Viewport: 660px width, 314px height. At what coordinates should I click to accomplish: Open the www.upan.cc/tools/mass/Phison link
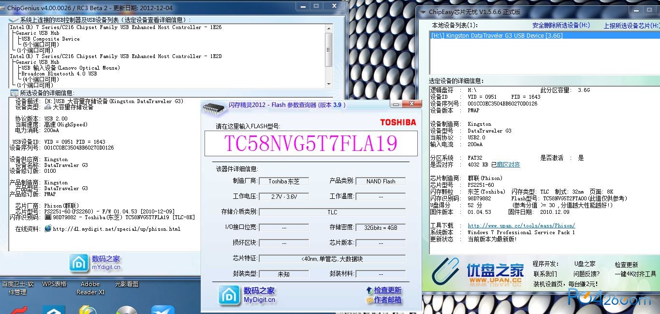pos(521,225)
